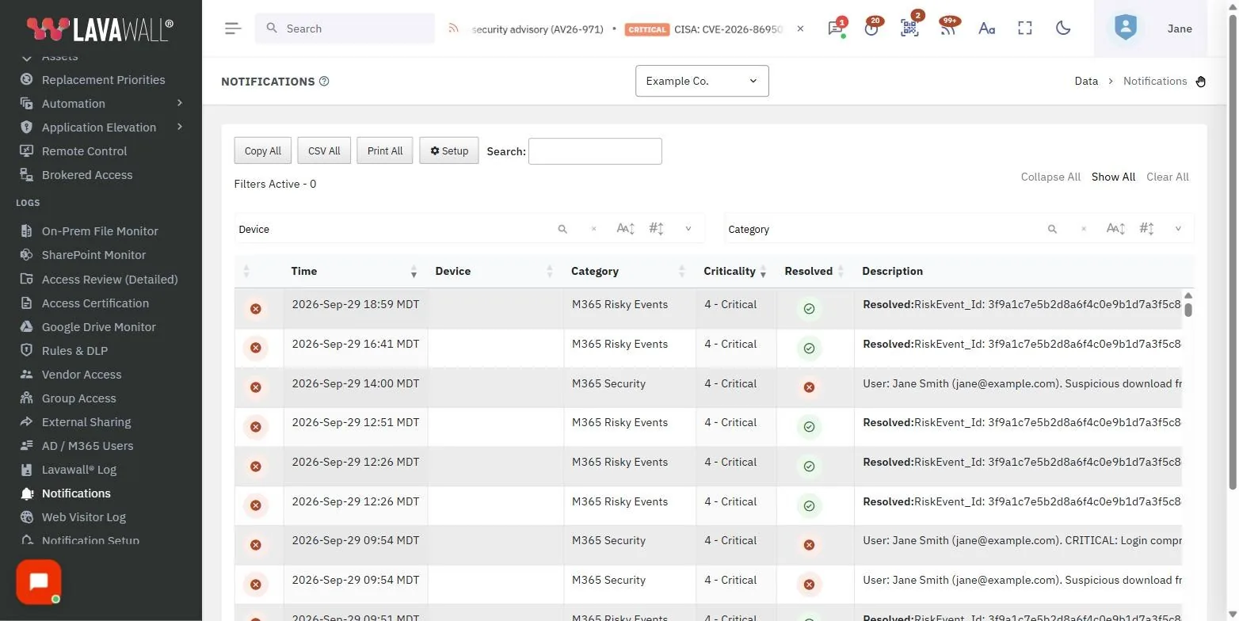Dismiss the security advisory ticker
The width and height of the screenshot is (1239, 621).
point(800,29)
